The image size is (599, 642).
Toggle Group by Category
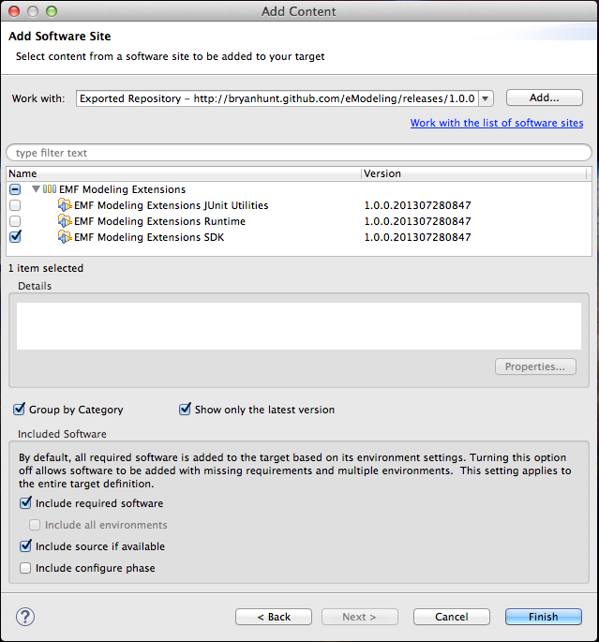point(19,409)
